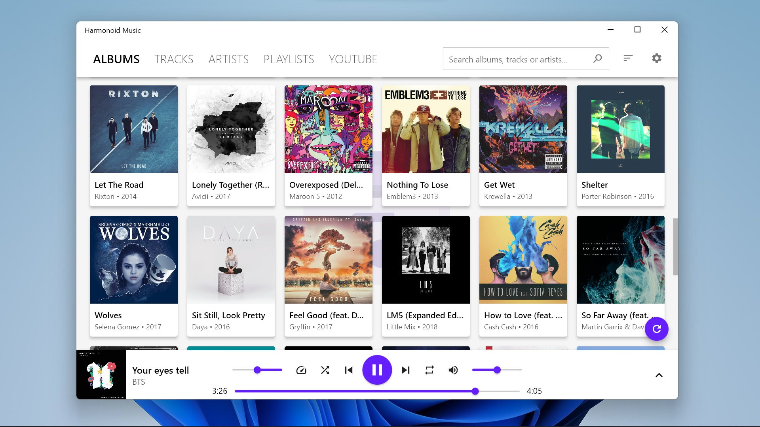Toggle repeat mode
Viewport: 760px width, 427px height.
pyautogui.click(x=429, y=370)
